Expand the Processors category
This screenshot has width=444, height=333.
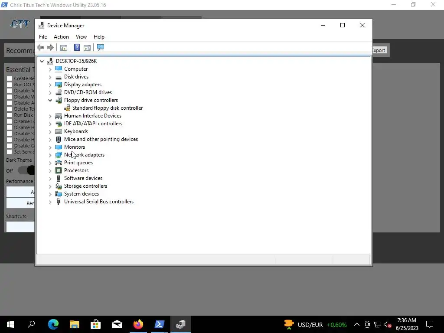(x=50, y=171)
